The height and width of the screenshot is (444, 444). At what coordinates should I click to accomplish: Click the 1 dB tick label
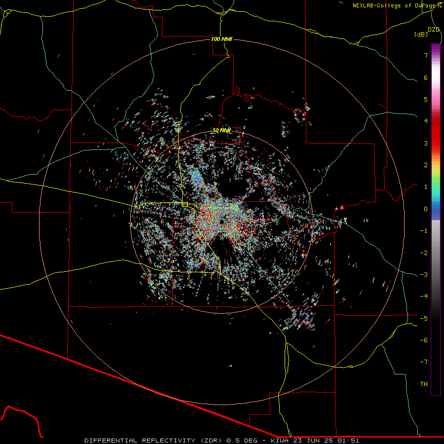click(426, 187)
